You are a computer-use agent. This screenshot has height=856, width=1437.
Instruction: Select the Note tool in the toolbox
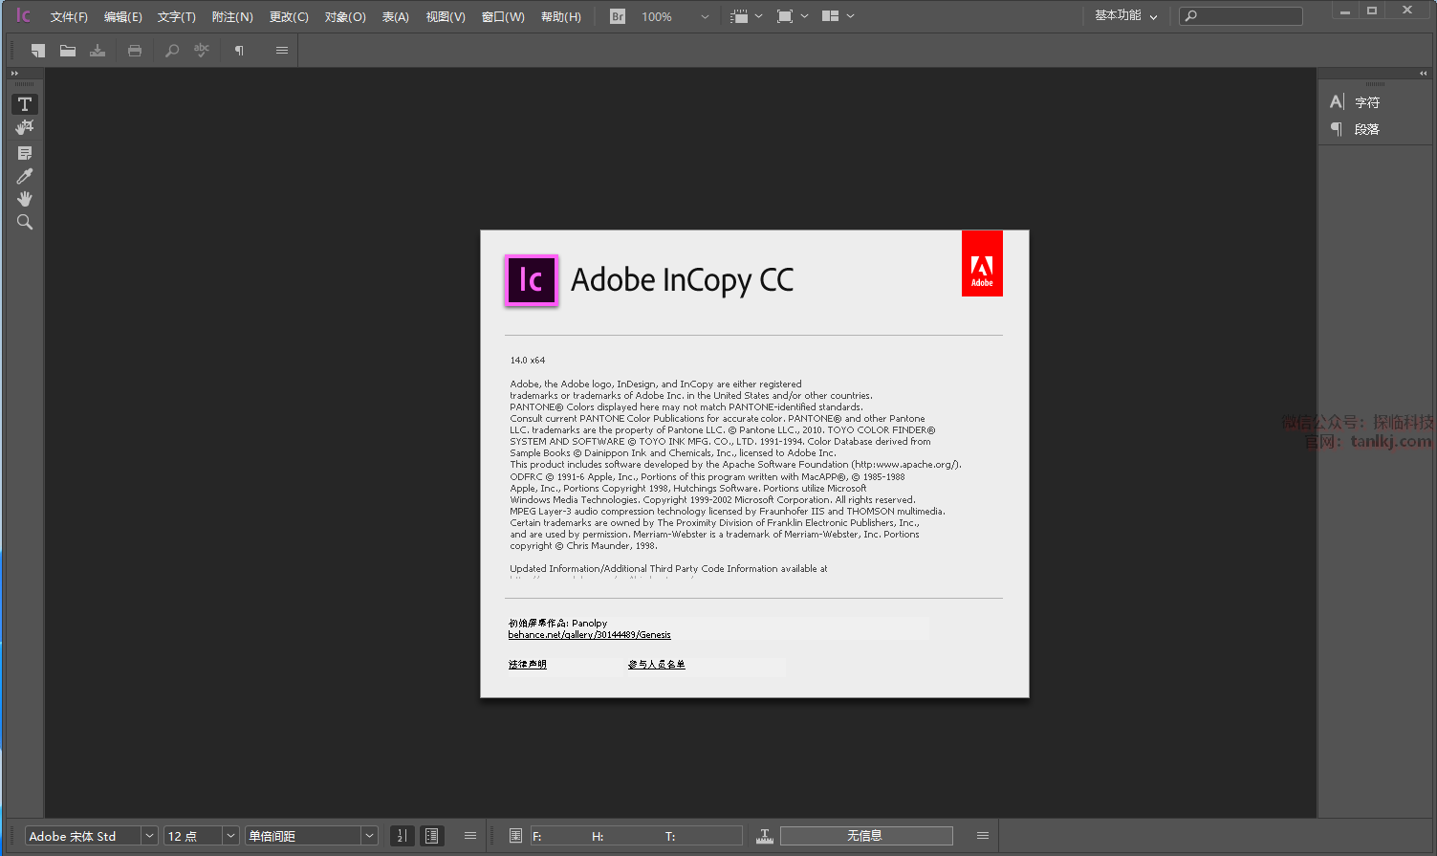[x=25, y=153]
